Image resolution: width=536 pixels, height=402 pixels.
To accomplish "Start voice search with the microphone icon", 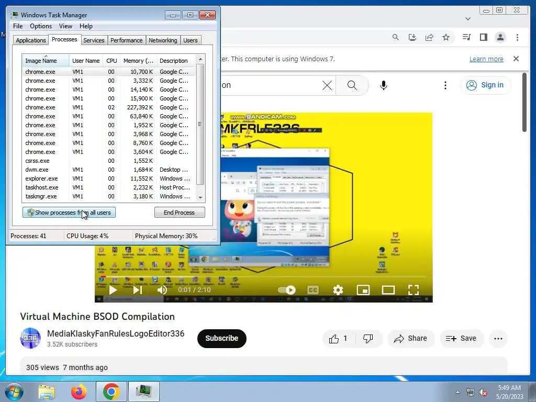I will click(x=384, y=85).
